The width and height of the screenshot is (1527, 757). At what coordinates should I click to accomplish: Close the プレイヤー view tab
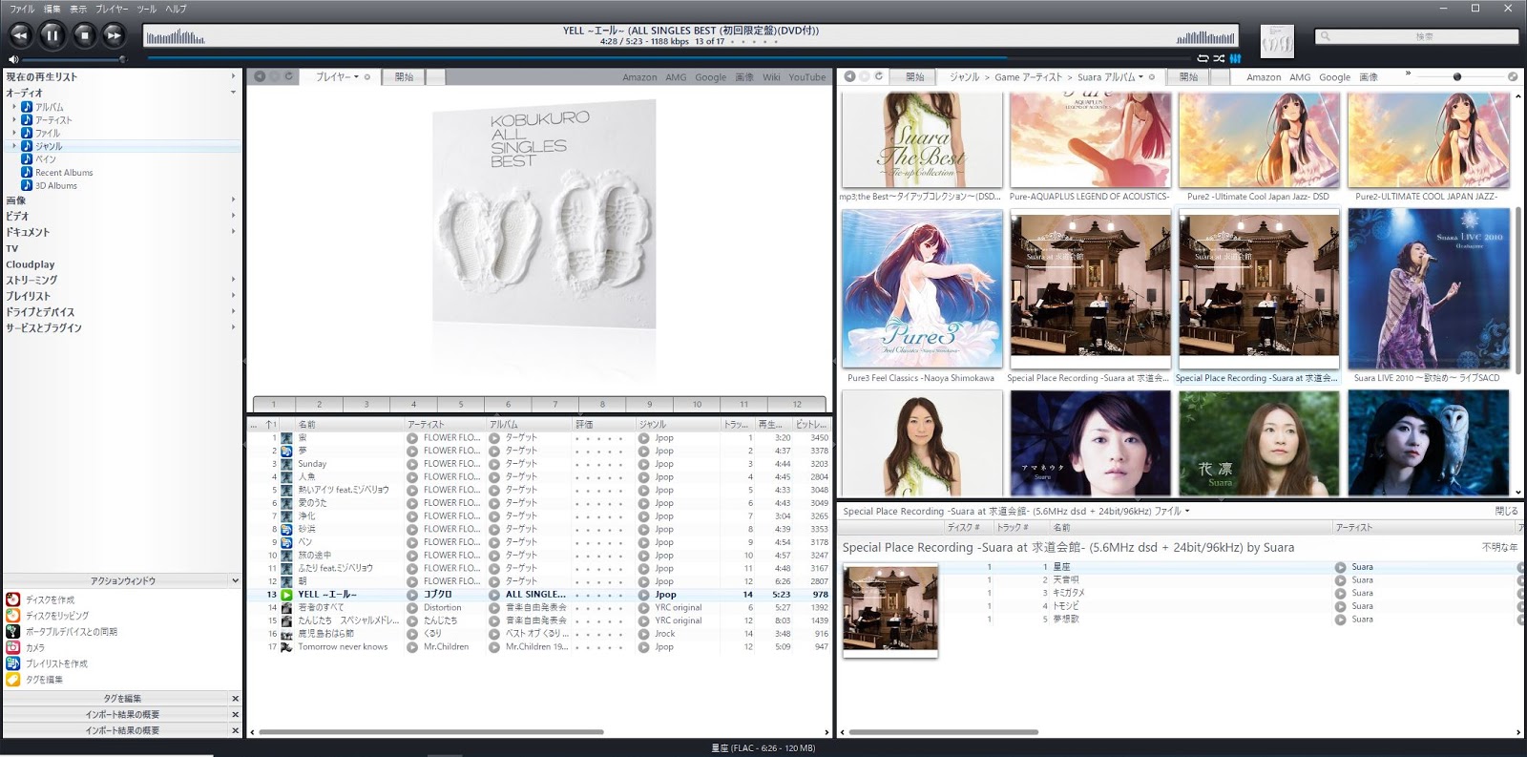(x=367, y=77)
